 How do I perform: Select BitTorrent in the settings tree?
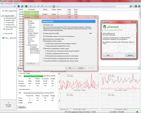[x=31, y=31]
